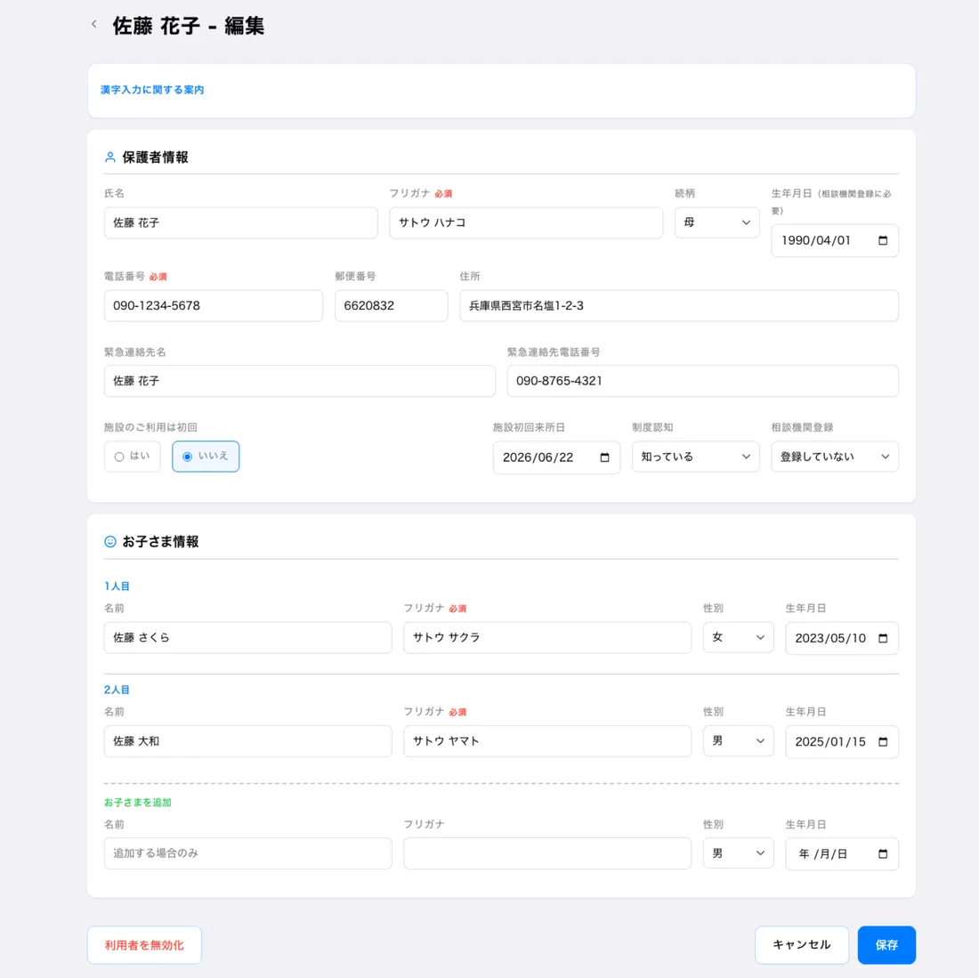Open the 性別 dropdown for 佐藤 さくら
This screenshot has height=978, width=979.
[738, 637]
